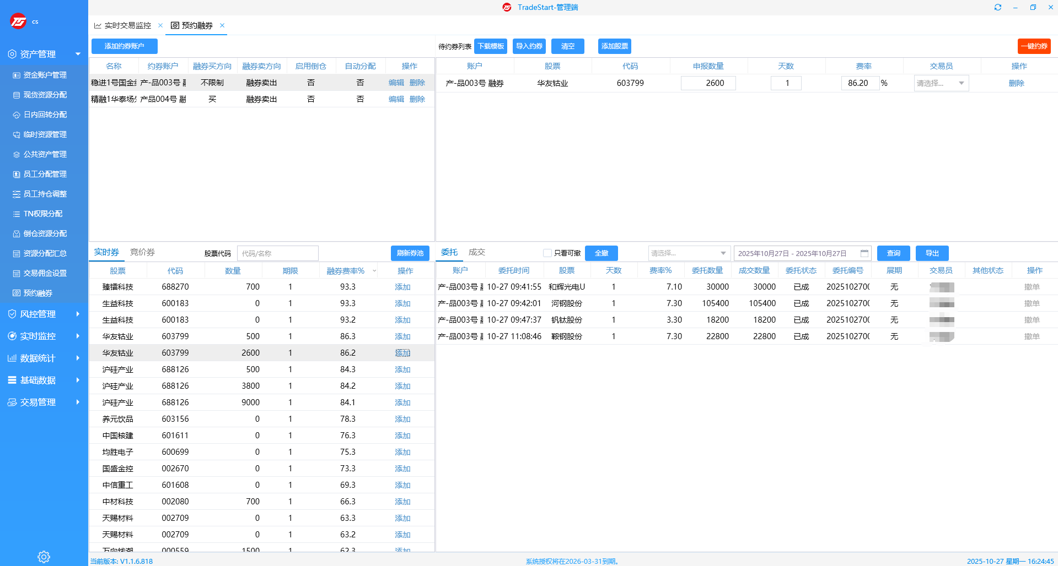The image size is (1058, 566).
Task: Click 添加 link for 臻镭科技 row
Action: pyautogui.click(x=402, y=287)
